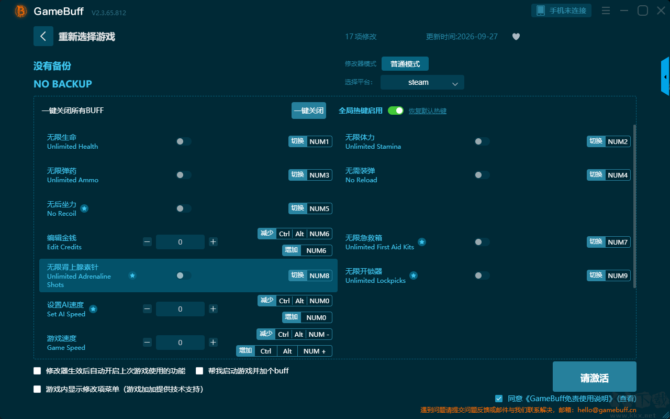Viewport: 670px width, 419px height.
Task: Toggle the global hotkey enable switch
Action: tap(396, 111)
